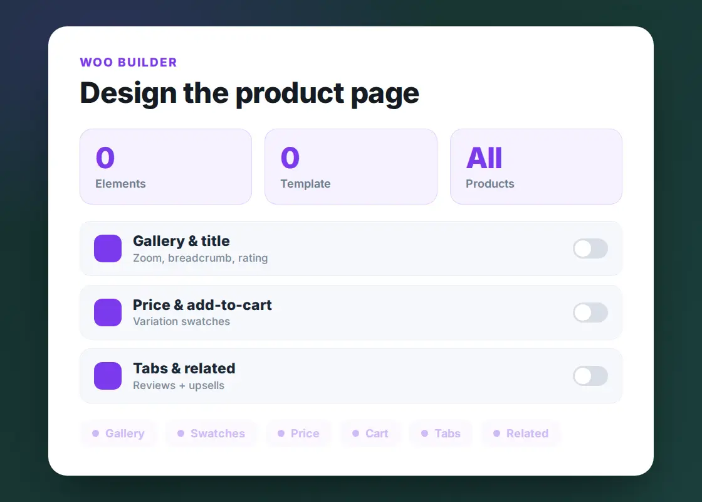Choose the Tabs chip

(x=441, y=434)
